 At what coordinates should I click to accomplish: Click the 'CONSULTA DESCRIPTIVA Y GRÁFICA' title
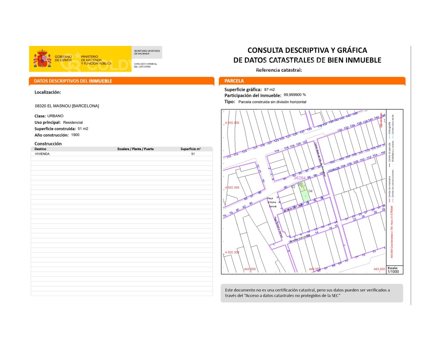click(x=307, y=50)
